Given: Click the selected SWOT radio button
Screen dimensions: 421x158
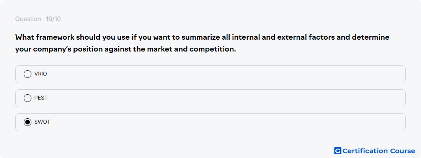Looking at the screenshot, I should click(28, 122).
